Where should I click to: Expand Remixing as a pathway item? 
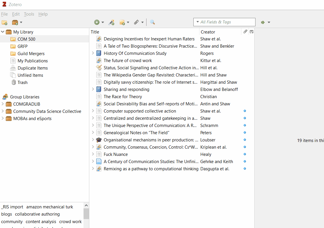[93, 169]
